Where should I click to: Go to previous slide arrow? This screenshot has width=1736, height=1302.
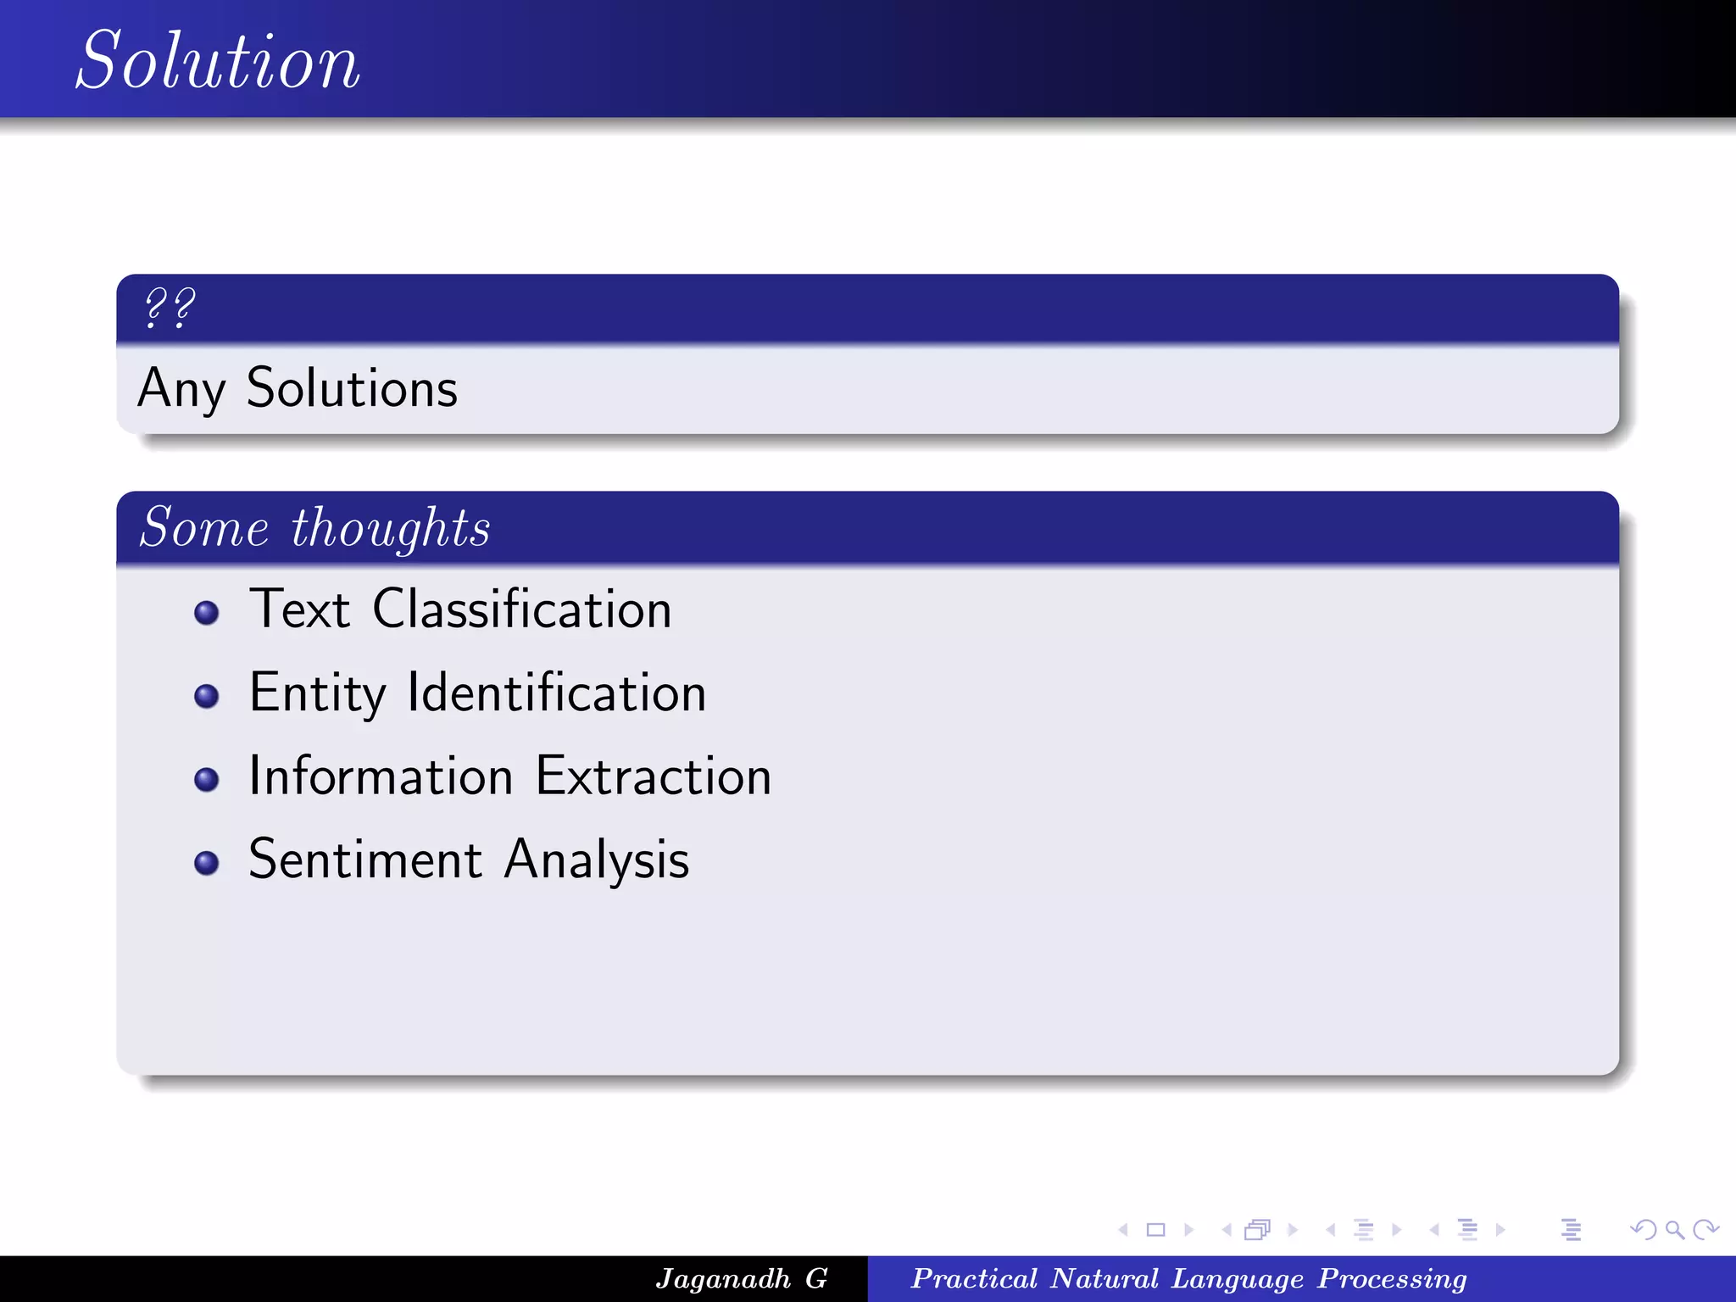1123,1229
